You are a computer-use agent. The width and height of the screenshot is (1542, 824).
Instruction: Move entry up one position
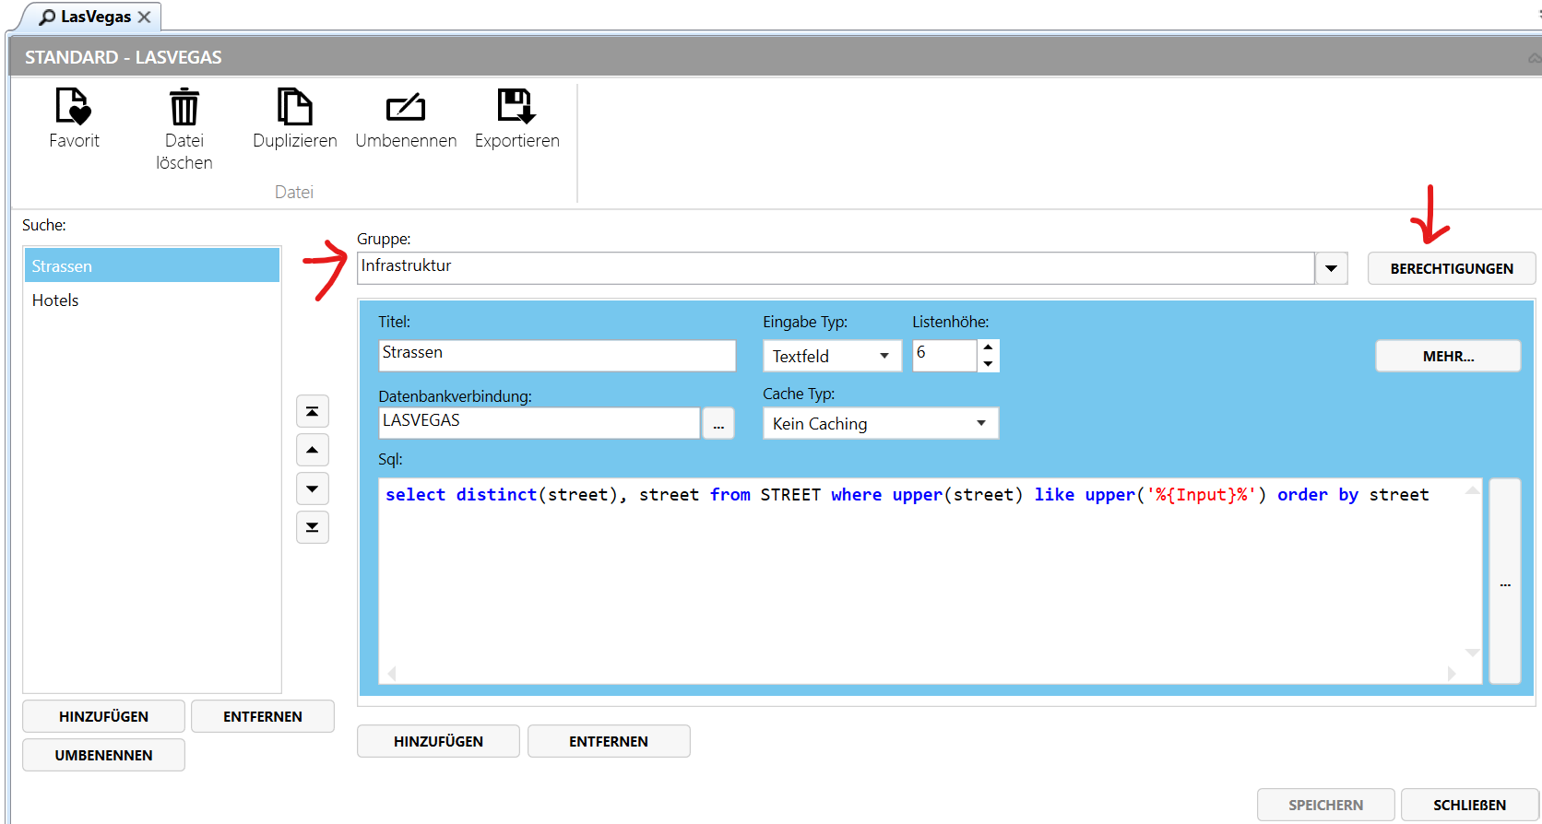(313, 450)
